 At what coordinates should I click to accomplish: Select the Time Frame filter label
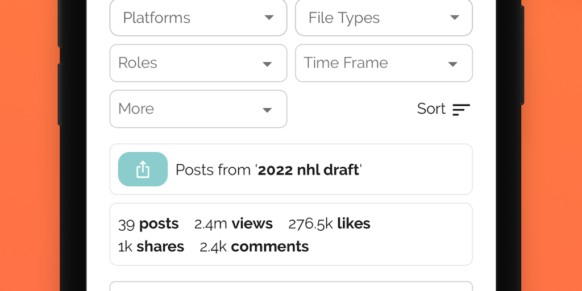pyautogui.click(x=346, y=63)
